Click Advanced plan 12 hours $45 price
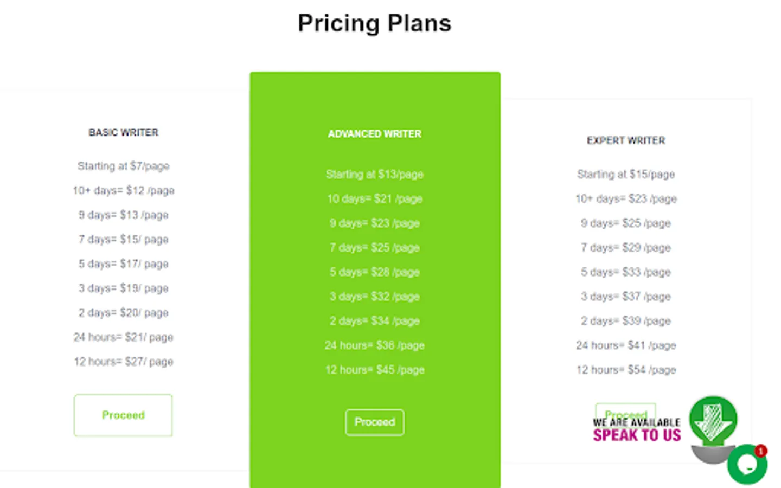This screenshot has height=488, width=781. [x=375, y=370]
